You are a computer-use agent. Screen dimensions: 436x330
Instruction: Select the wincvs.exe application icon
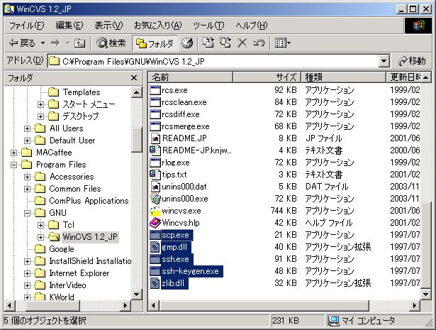(155, 211)
